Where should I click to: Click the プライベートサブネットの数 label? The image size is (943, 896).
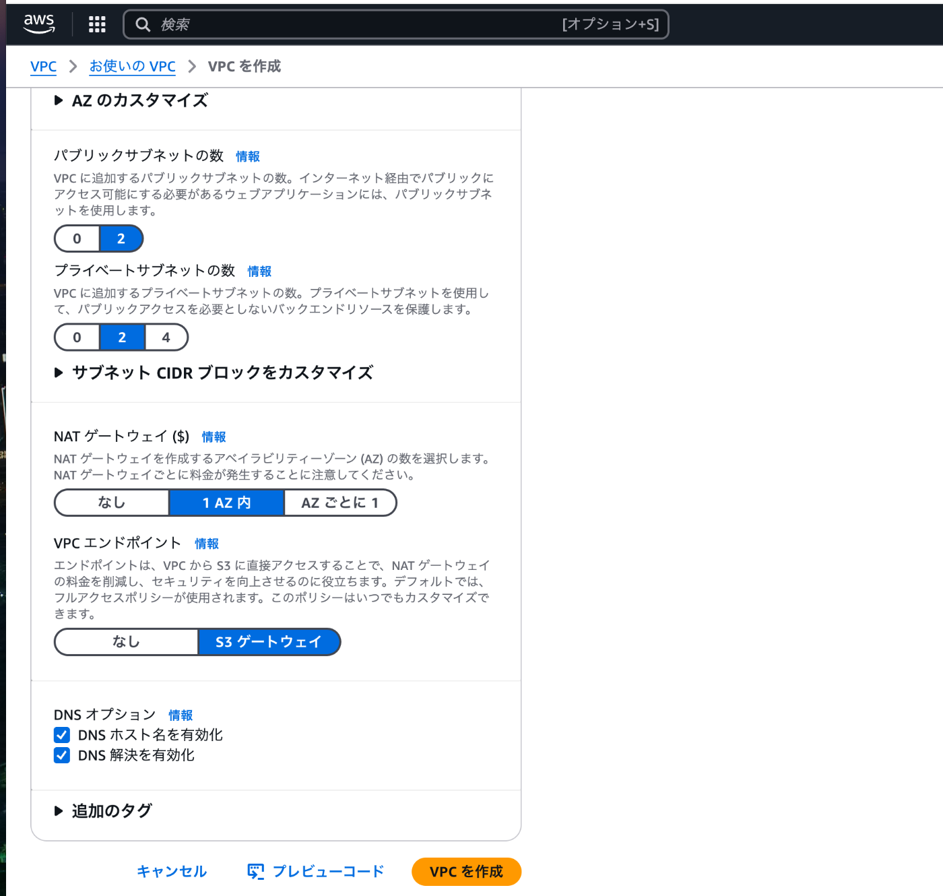tap(145, 271)
